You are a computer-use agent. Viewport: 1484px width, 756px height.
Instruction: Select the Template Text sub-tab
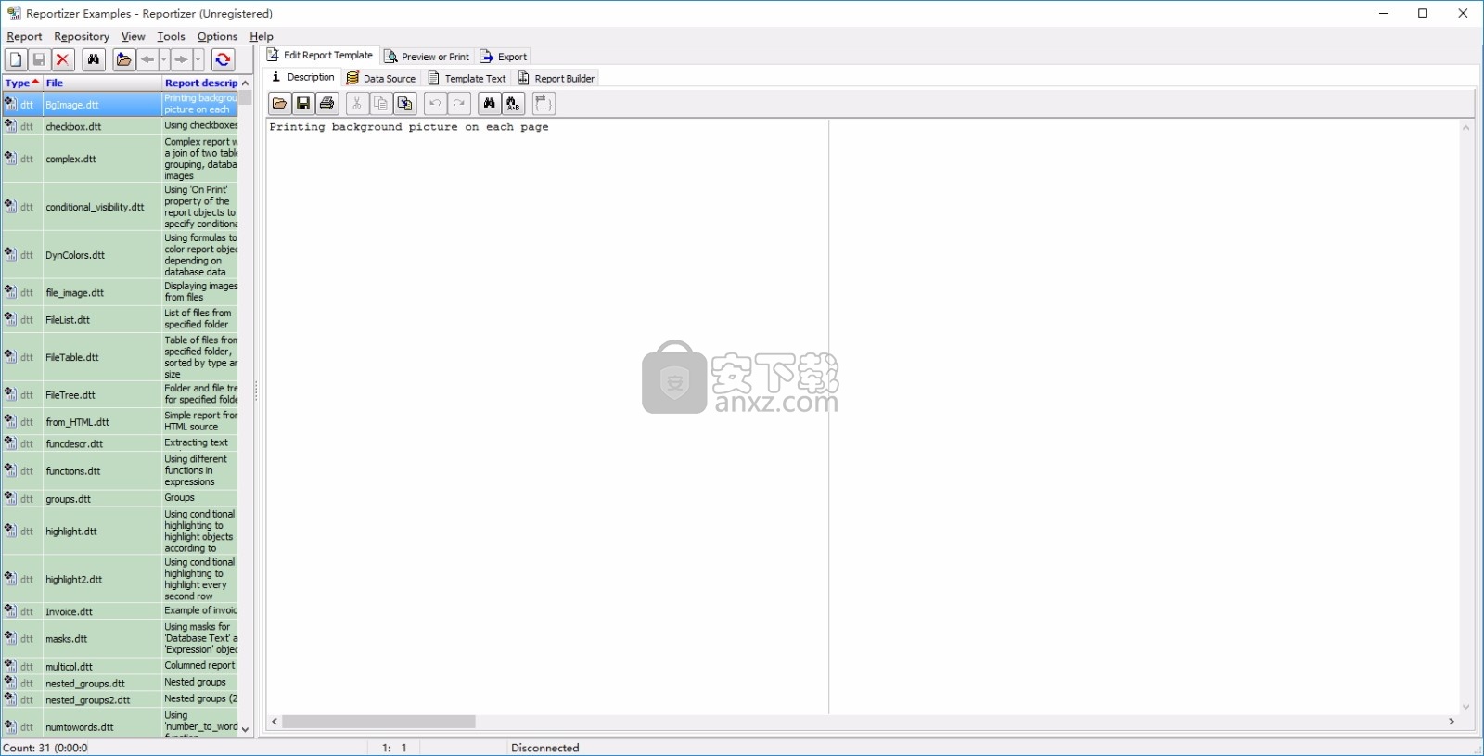click(467, 79)
